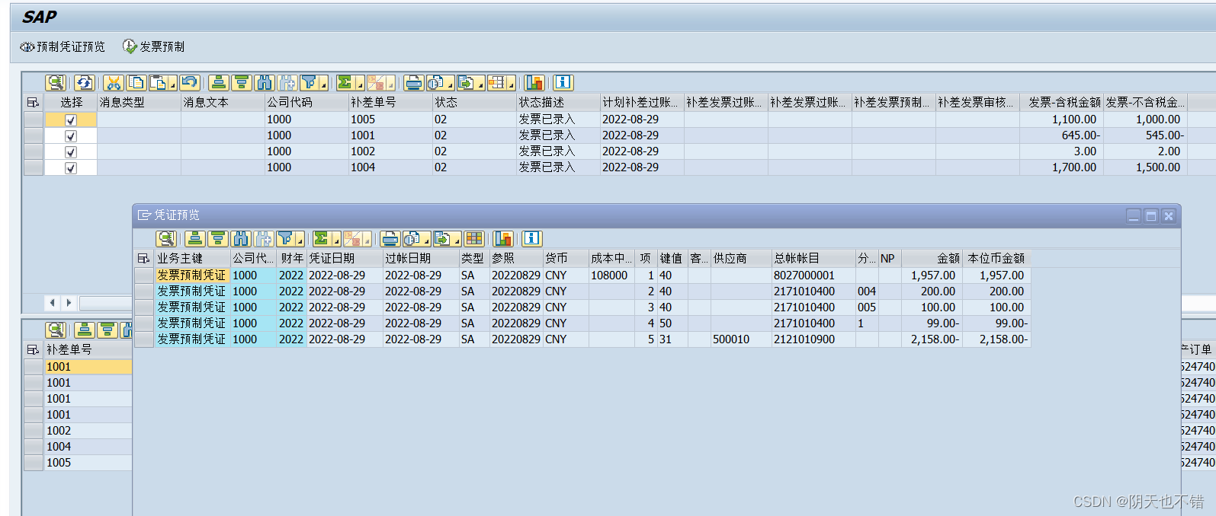Click the Undo icon
The width and height of the screenshot is (1216, 516).
[190, 82]
